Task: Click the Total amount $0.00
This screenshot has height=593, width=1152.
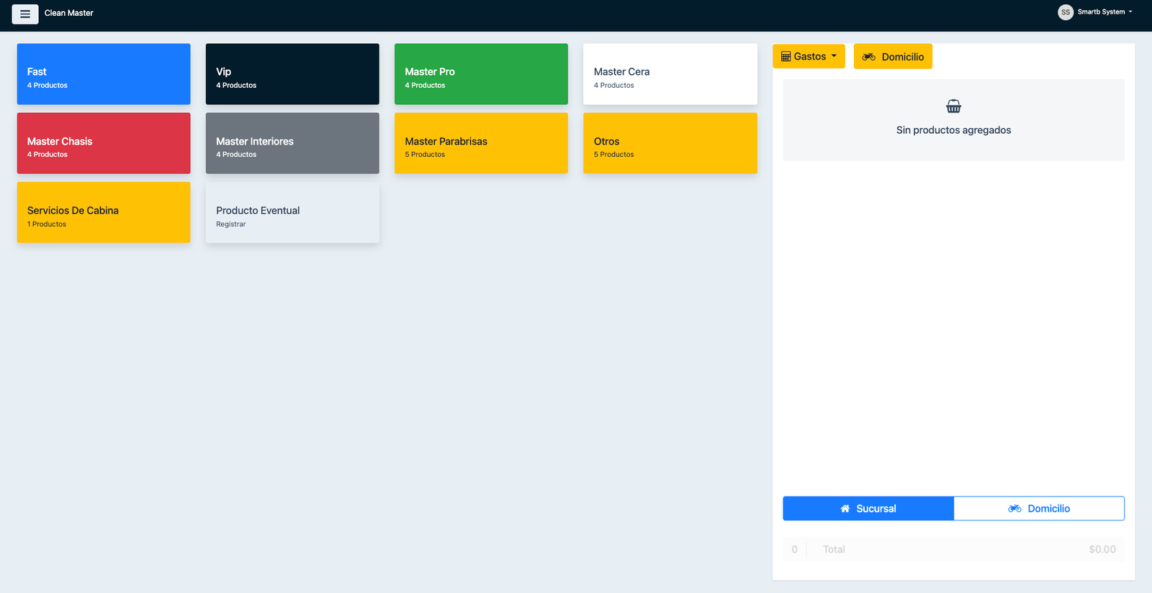Action: point(1102,549)
